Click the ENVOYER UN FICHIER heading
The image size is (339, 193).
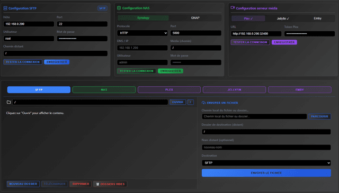[x=222, y=103]
